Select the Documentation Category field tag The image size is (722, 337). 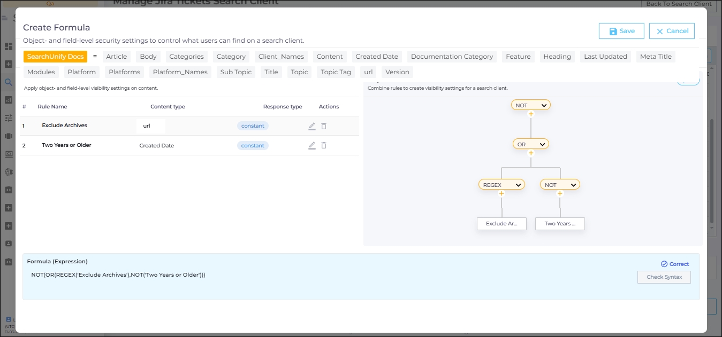452,57
